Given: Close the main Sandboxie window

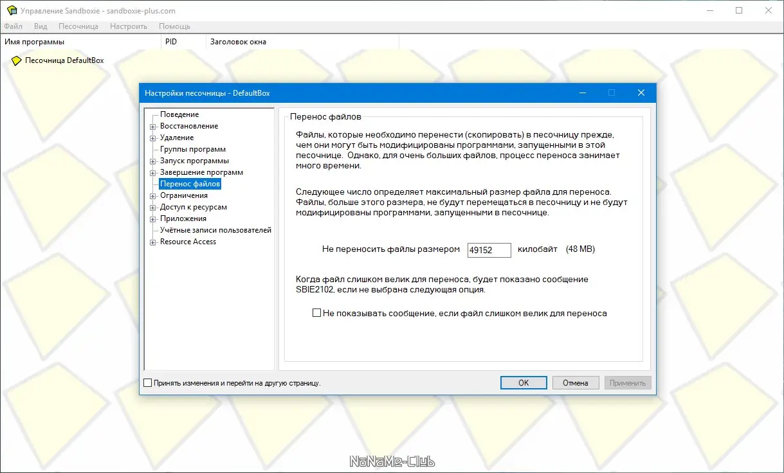Looking at the screenshot, I should 769,11.
